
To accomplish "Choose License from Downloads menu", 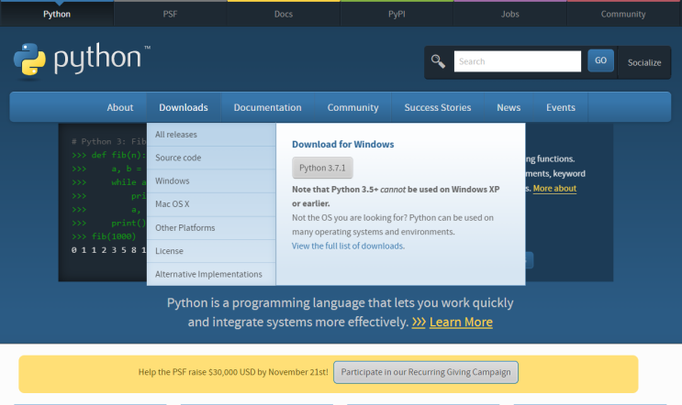I will (x=211, y=251).
